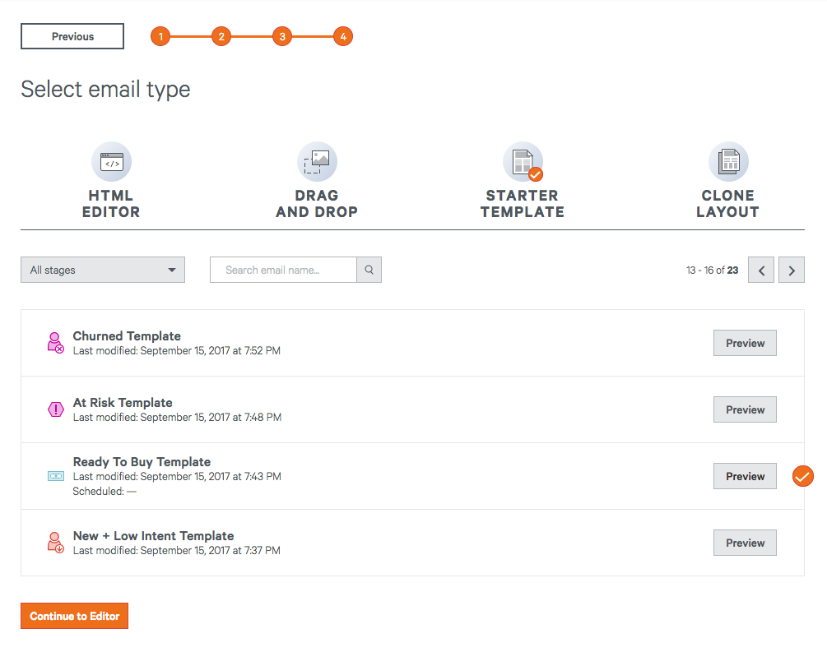Screen dimensions: 827x652
Task: Click the HTML EDITOR label
Action: (x=111, y=203)
